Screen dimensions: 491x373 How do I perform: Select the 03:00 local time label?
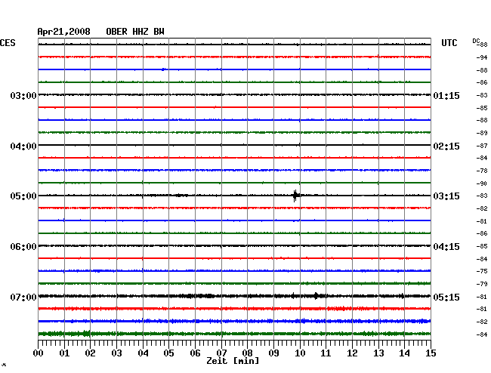tap(23, 95)
